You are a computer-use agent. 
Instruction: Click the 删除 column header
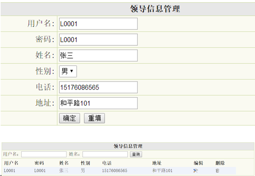(x=220, y=163)
